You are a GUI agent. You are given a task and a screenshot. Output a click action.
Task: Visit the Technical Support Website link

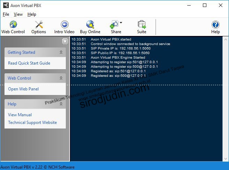(x=32, y=123)
